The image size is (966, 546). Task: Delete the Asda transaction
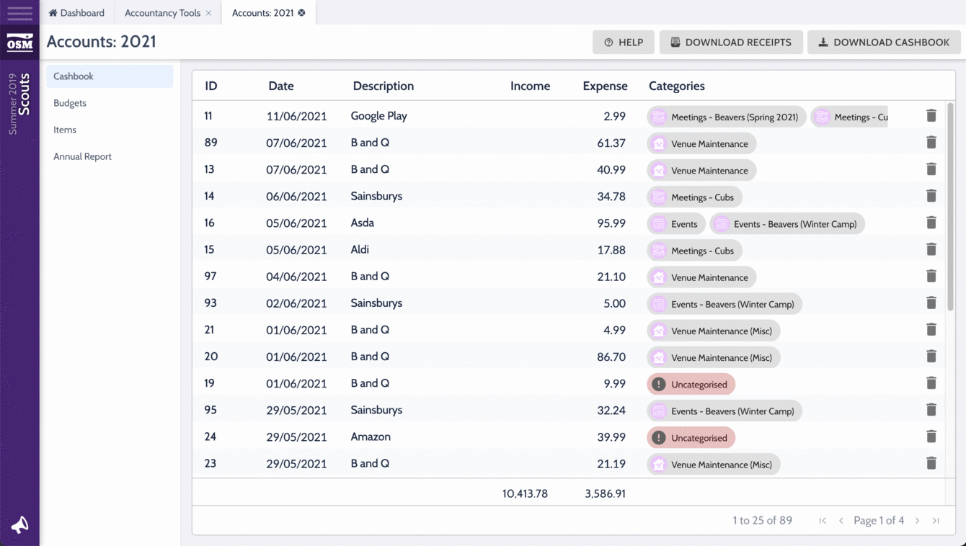(x=931, y=222)
